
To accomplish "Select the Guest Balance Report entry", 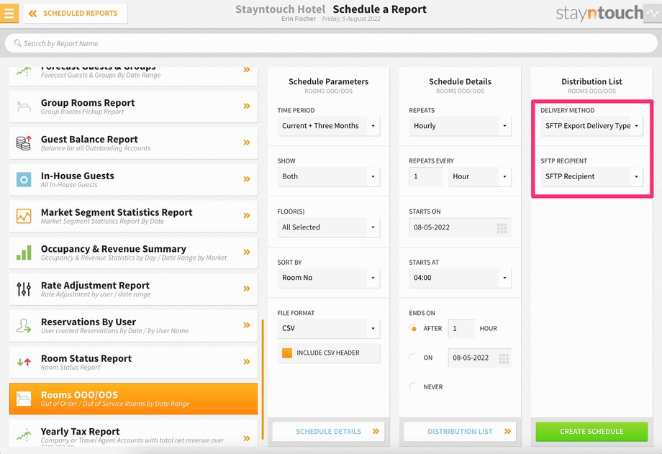I will [133, 143].
